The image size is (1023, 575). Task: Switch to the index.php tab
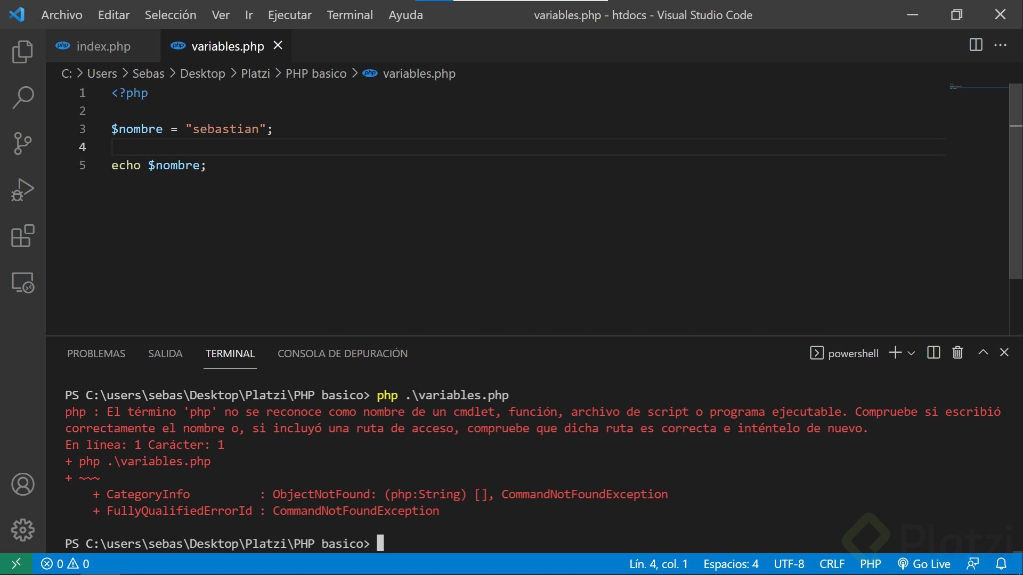[x=103, y=46]
